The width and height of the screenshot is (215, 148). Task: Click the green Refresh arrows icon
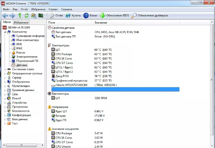coord(27,16)
